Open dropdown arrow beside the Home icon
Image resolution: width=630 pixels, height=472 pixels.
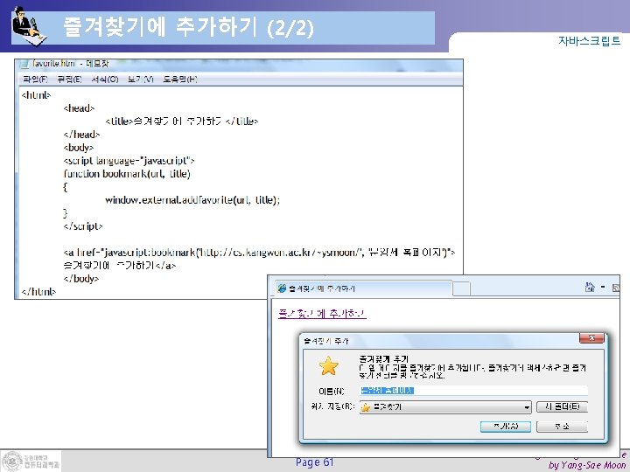click(x=603, y=287)
